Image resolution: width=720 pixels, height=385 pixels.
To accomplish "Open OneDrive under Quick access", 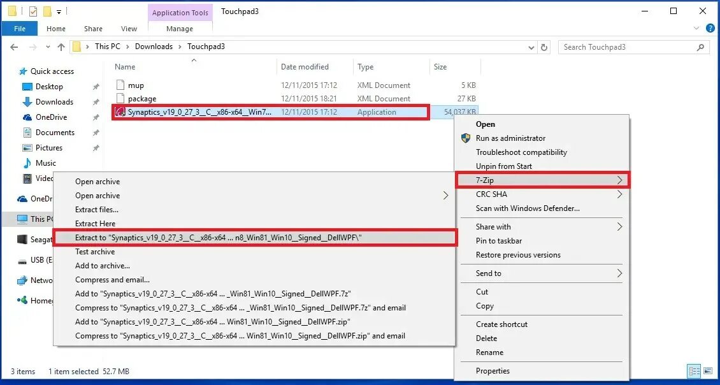I will click(51, 117).
